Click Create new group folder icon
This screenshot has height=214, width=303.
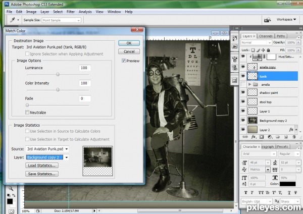pos(278,137)
